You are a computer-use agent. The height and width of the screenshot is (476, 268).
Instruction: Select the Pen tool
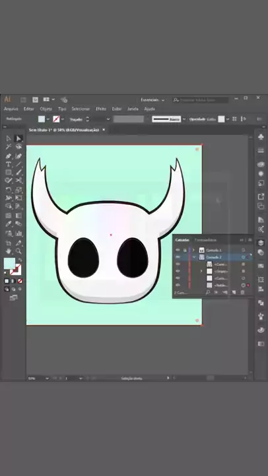tap(9, 156)
